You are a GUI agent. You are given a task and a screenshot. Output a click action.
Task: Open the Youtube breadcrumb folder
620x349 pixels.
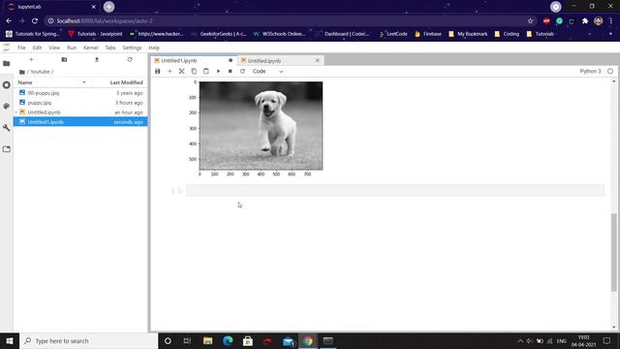(x=40, y=72)
